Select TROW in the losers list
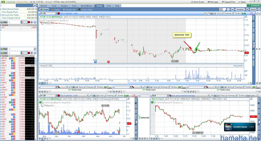 (4, 90)
